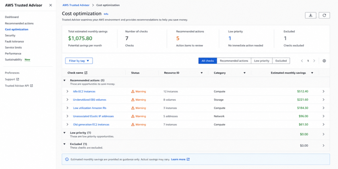The image size is (338, 169).
Task: Select the All checks tab
Action: (208, 61)
